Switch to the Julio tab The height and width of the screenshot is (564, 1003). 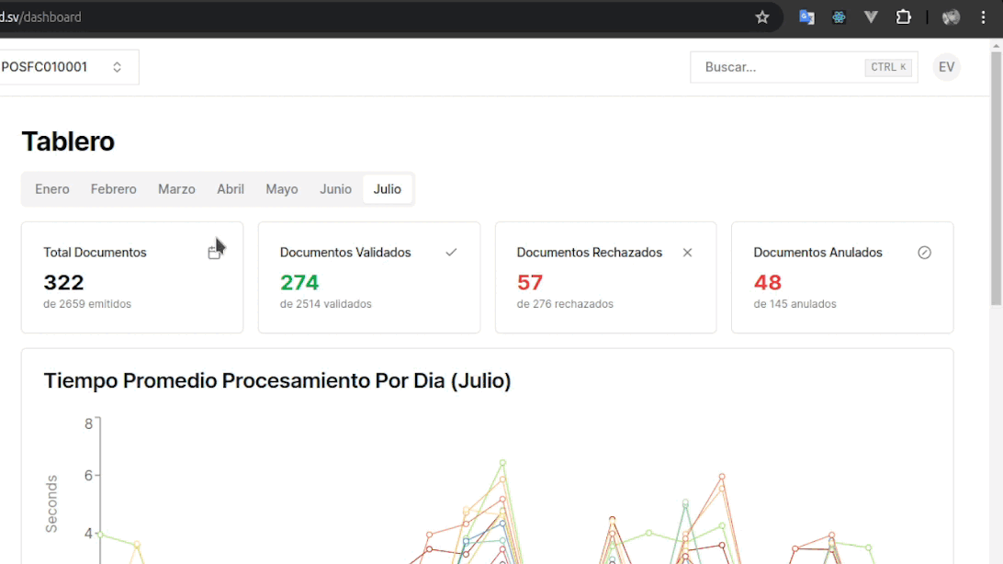[x=388, y=188]
